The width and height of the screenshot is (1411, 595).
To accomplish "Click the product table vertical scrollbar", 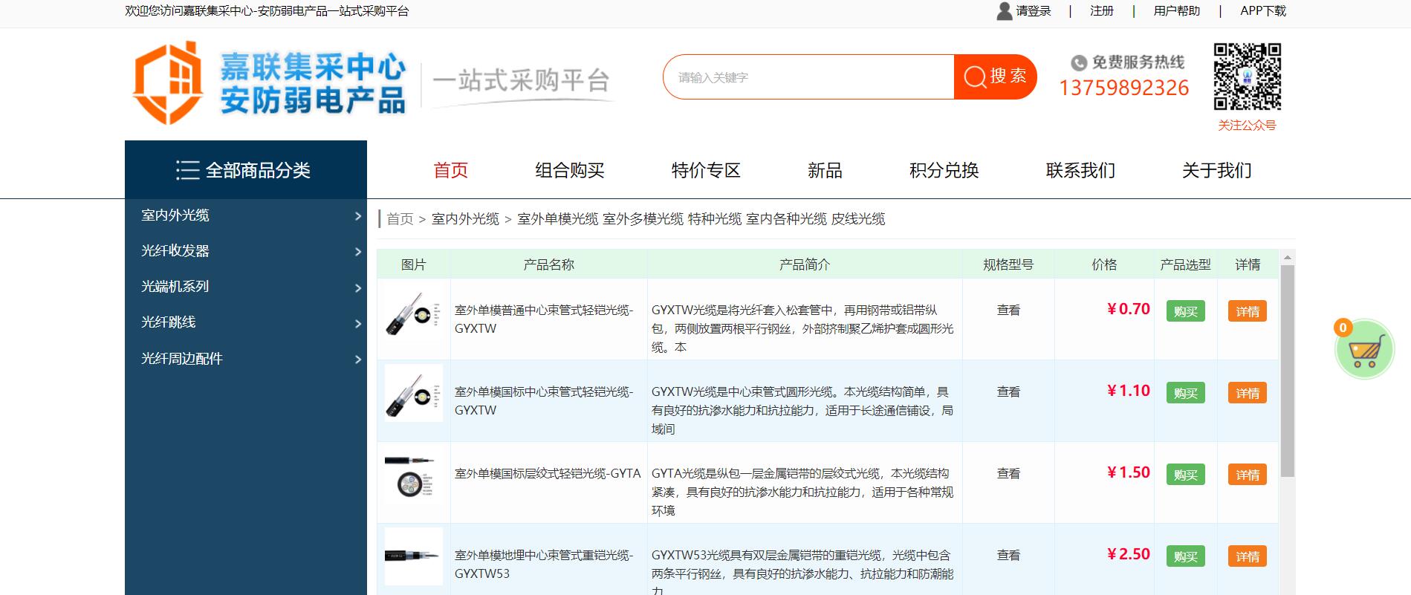I will coord(1288,371).
